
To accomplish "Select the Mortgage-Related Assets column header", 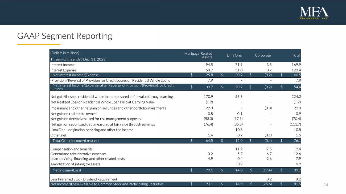I will pyautogui.click(x=200, y=55).
